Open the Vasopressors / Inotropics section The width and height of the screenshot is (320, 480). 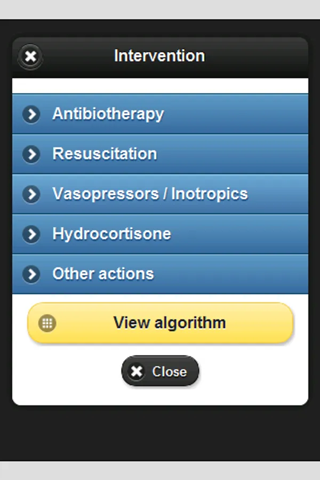click(160, 194)
